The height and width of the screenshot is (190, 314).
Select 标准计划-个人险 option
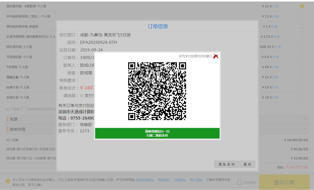click(x=302, y=87)
